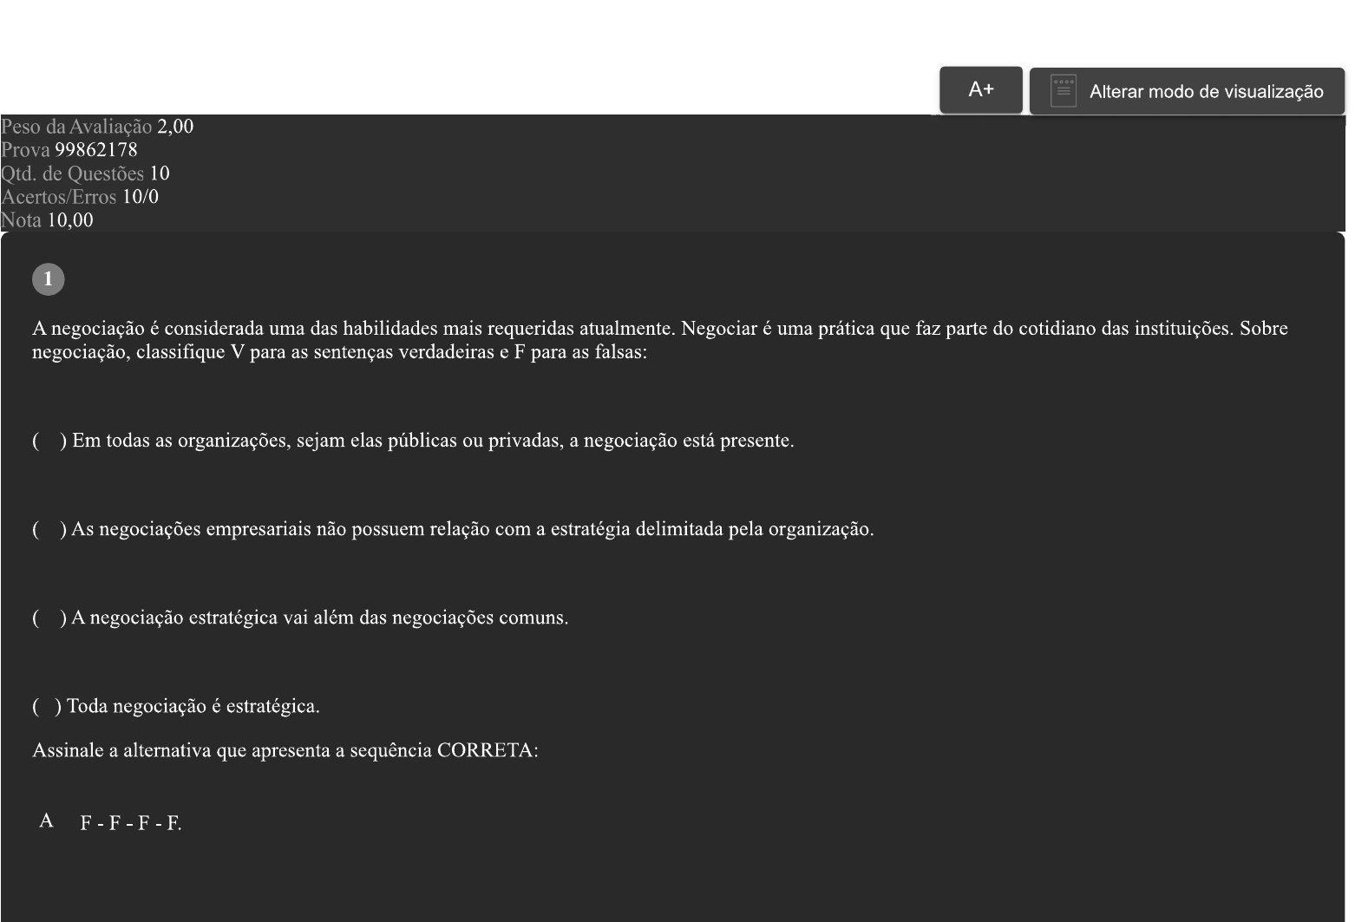The height and width of the screenshot is (922, 1355).
Task: Click the question intro paragraph about negociação
Action: click(x=659, y=340)
